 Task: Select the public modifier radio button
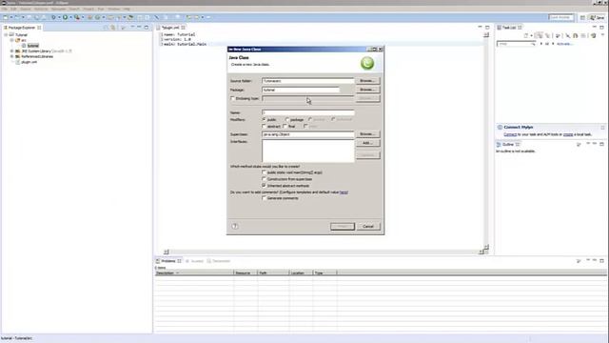coord(265,119)
